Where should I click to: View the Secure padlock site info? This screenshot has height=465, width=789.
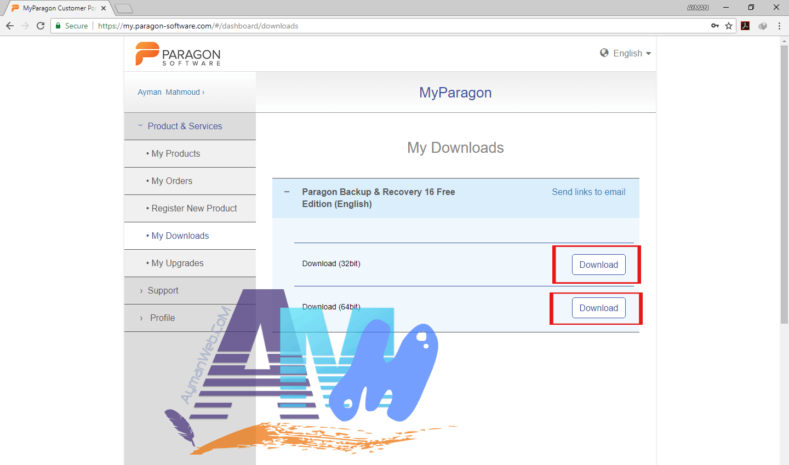point(72,26)
